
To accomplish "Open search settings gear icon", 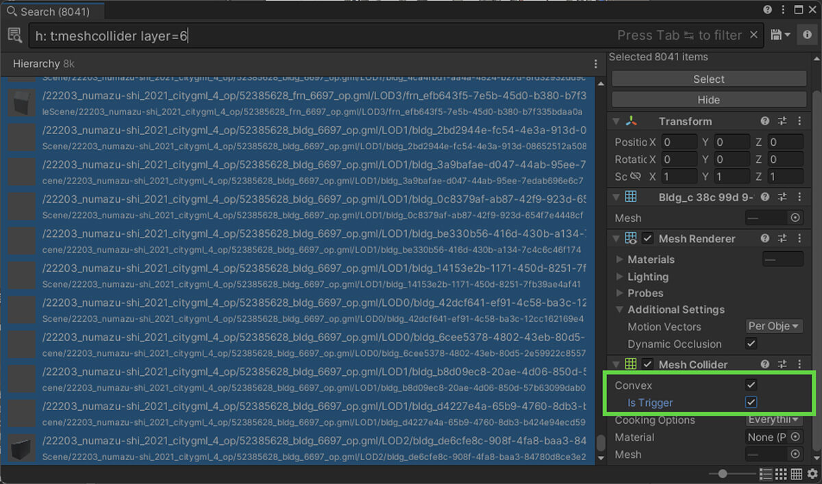I will click(x=811, y=474).
